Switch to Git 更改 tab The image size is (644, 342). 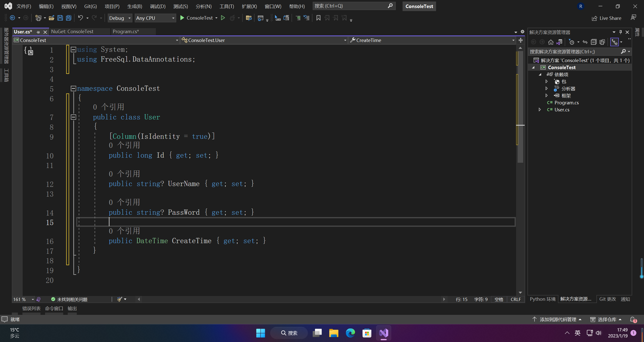tap(607, 299)
